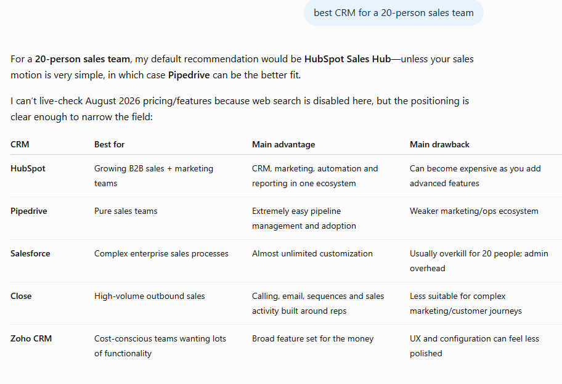Viewport: 562px width, 384px height.
Task: Click the Weaker marketing/ops ecosystem cell
Action: [x=474, y=211]
